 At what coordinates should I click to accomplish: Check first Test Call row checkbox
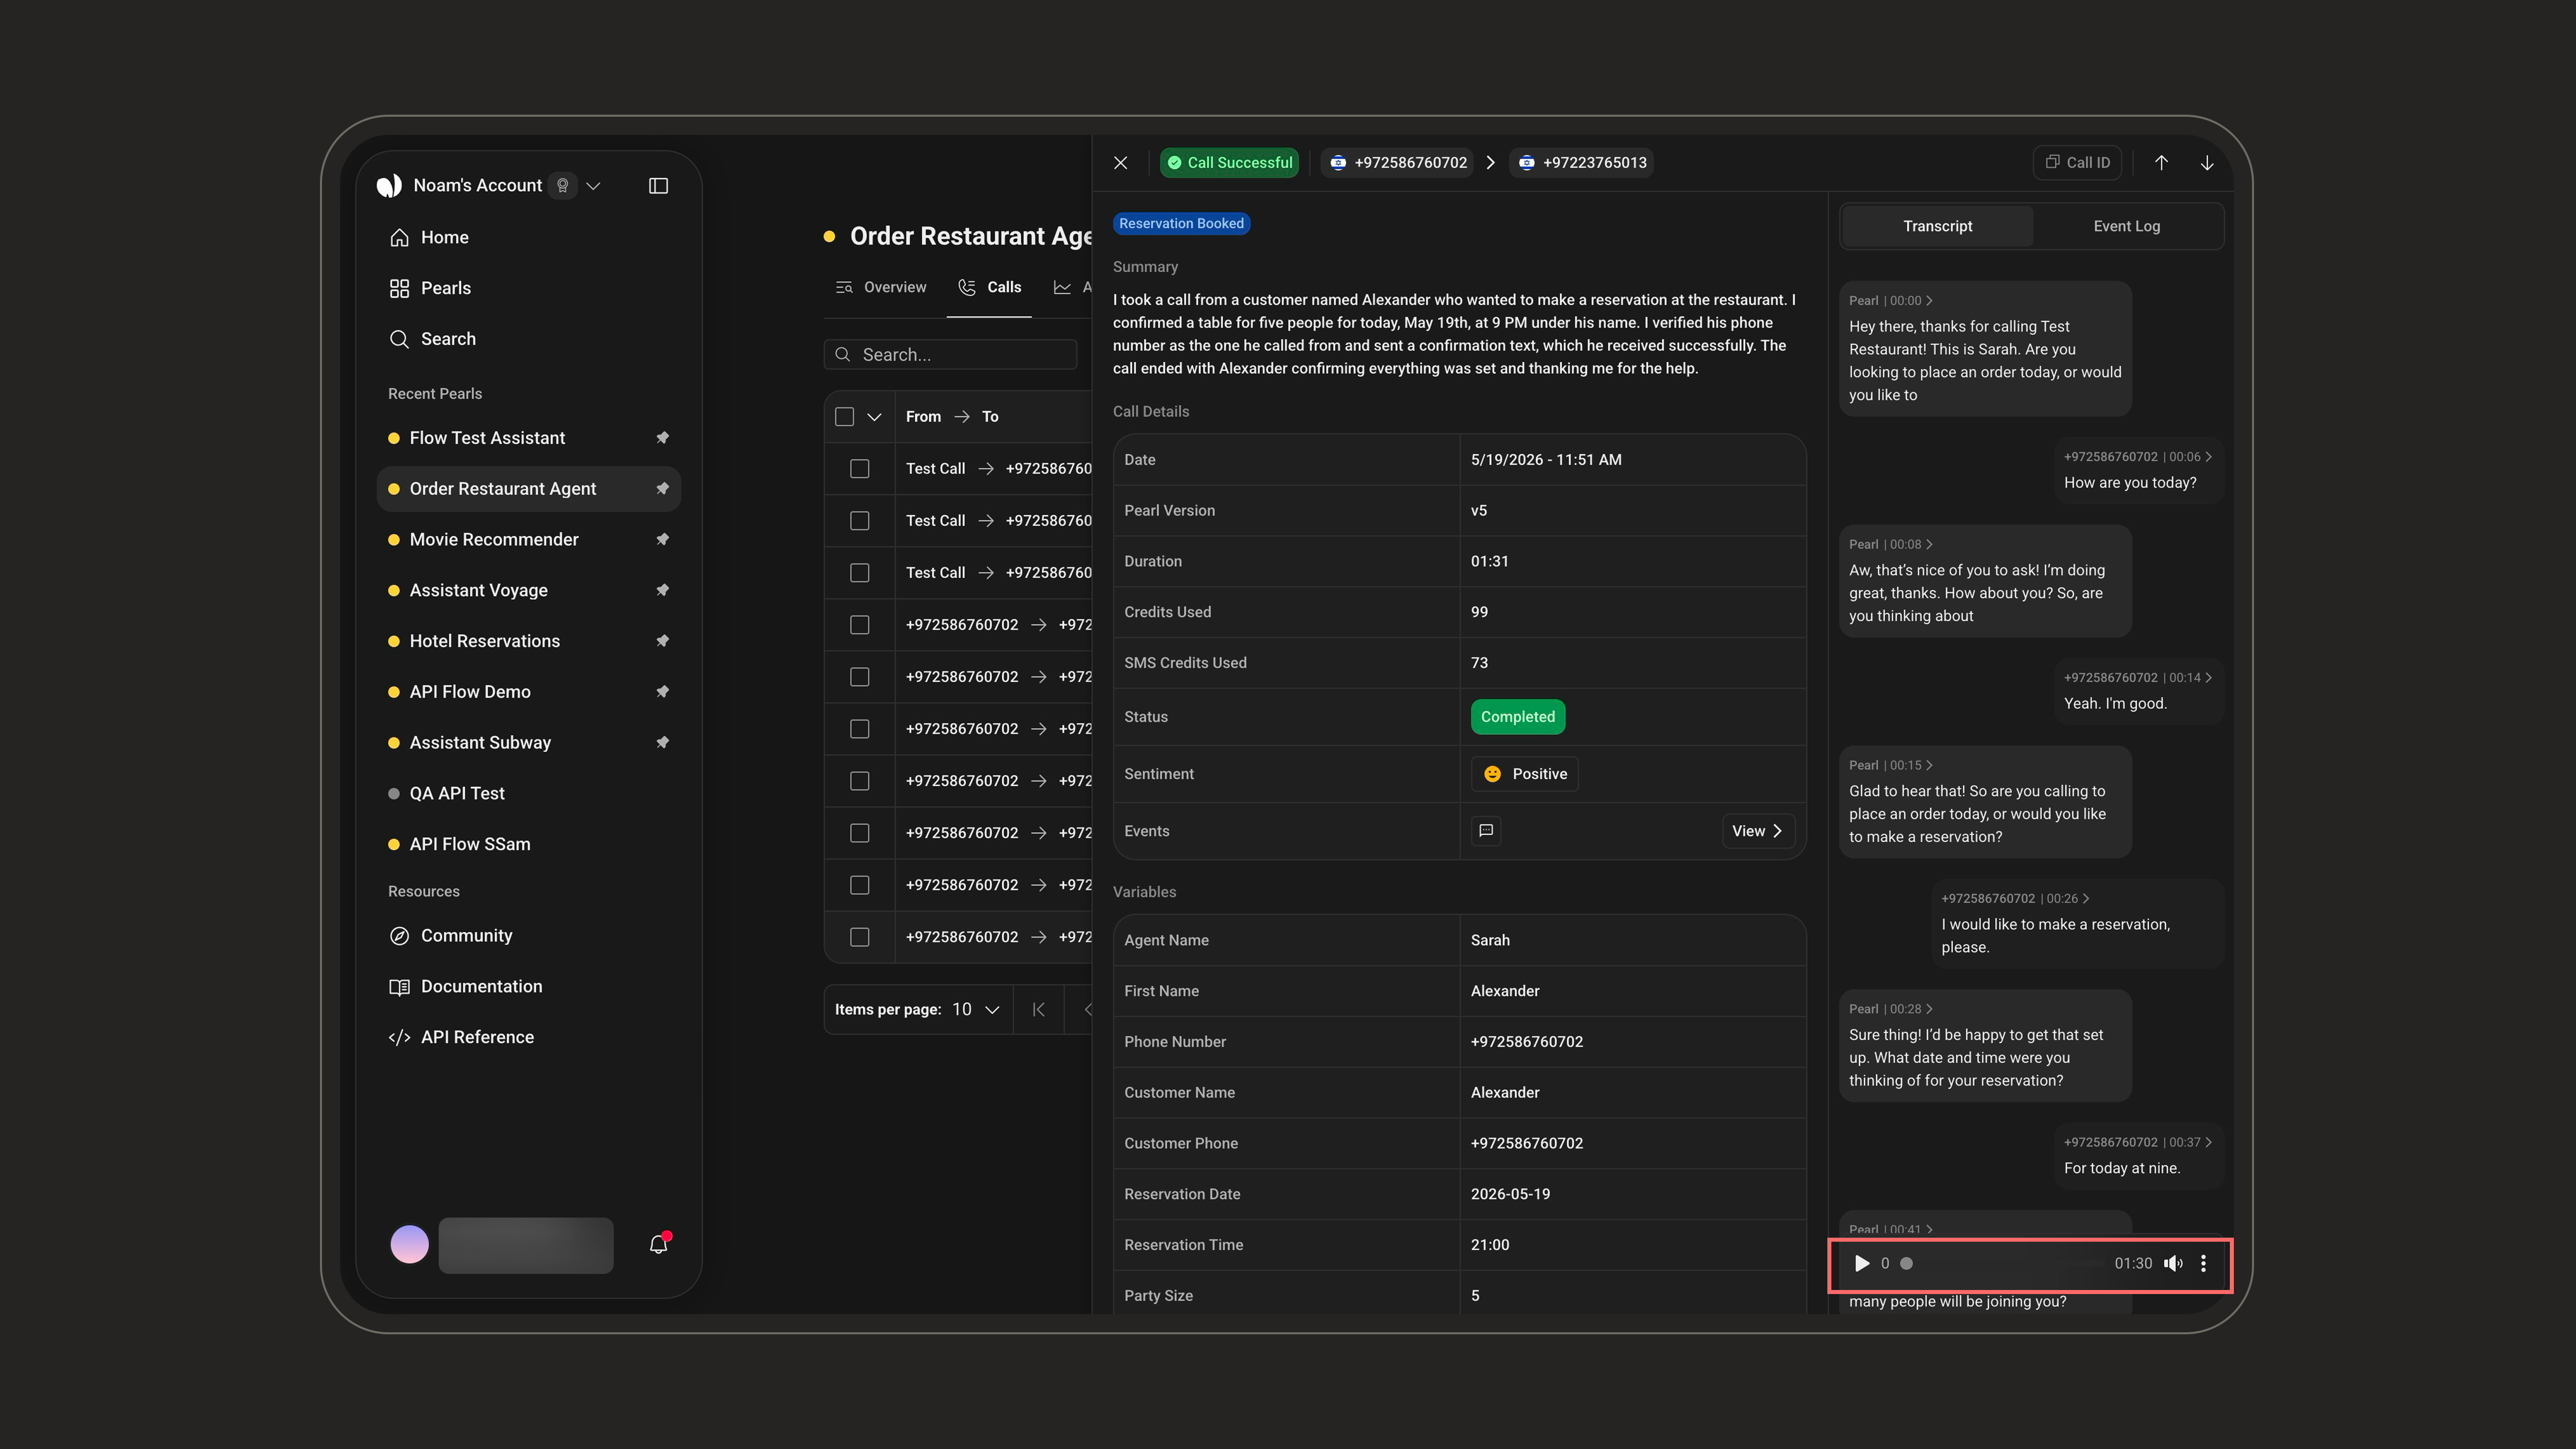(860, 469)
